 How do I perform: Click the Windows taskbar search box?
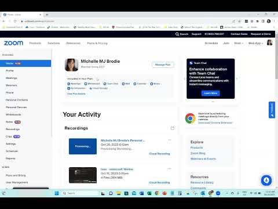pos(79,193)
